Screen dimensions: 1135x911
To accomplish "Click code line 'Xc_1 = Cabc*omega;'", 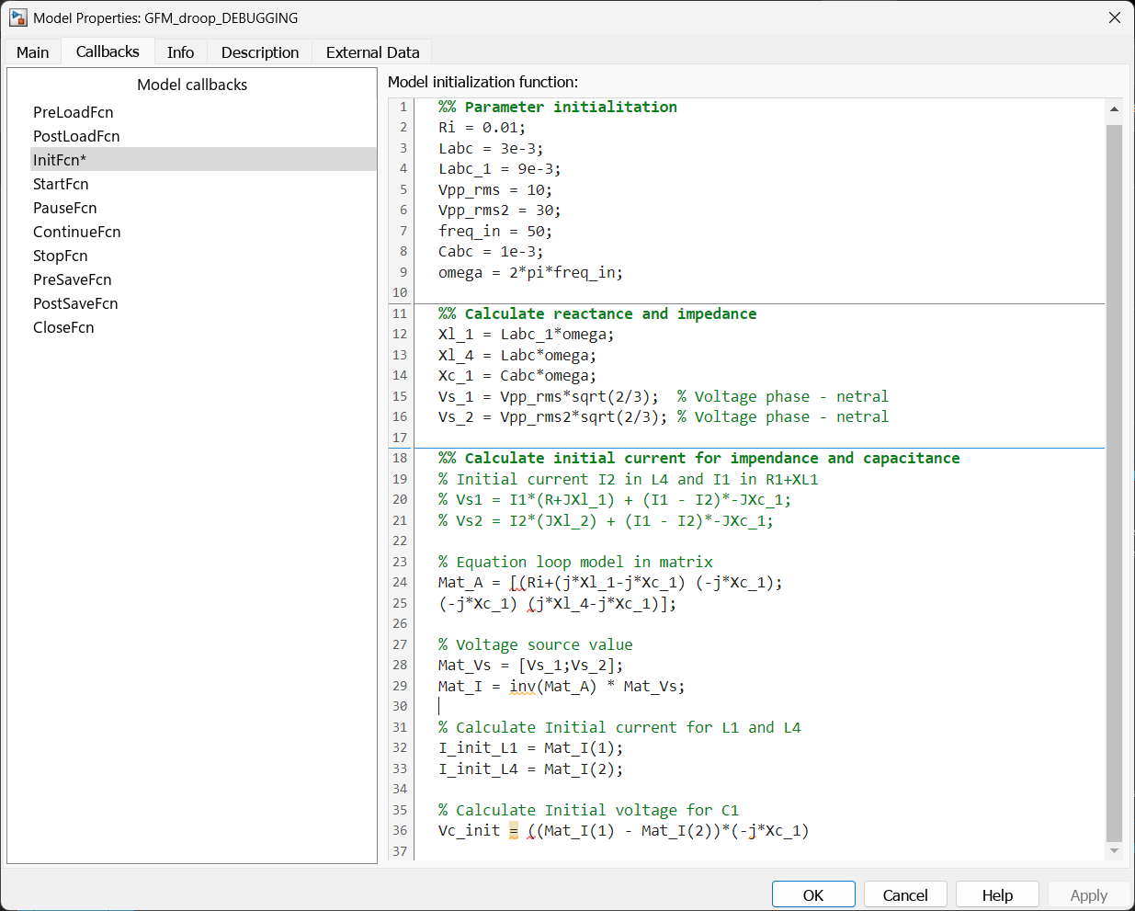I will pos(517,376).
